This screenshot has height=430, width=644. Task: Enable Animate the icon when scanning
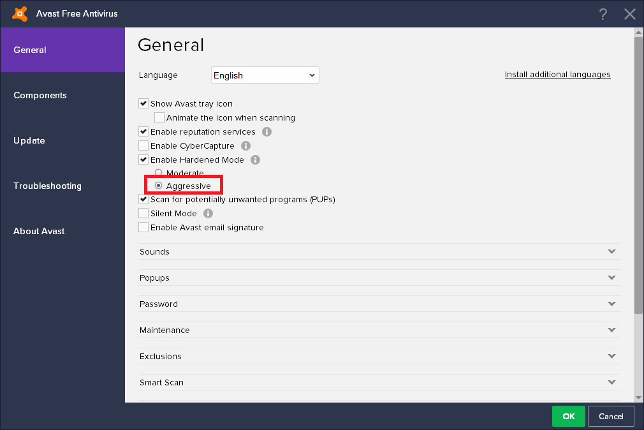pos(159,118)
